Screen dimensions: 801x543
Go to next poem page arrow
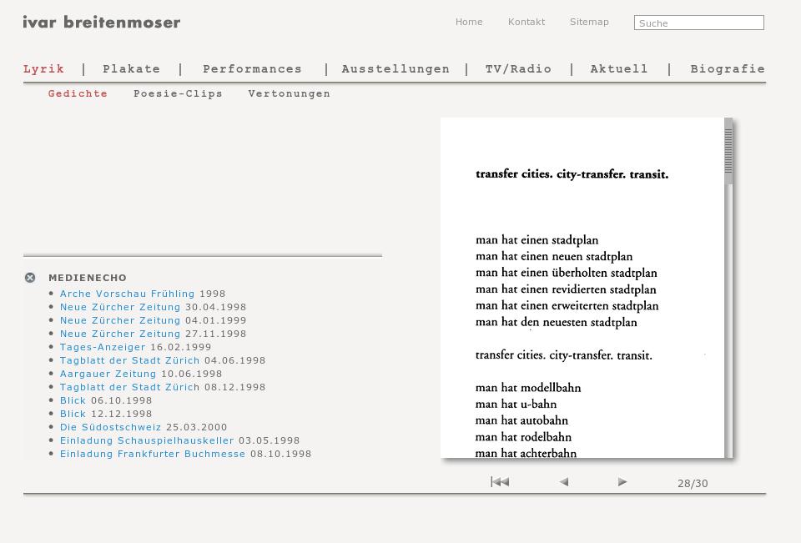(622, 482)
